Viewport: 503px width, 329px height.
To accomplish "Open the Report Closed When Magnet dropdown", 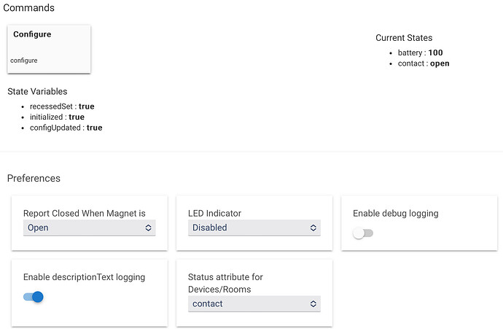I will coord(89,228).
